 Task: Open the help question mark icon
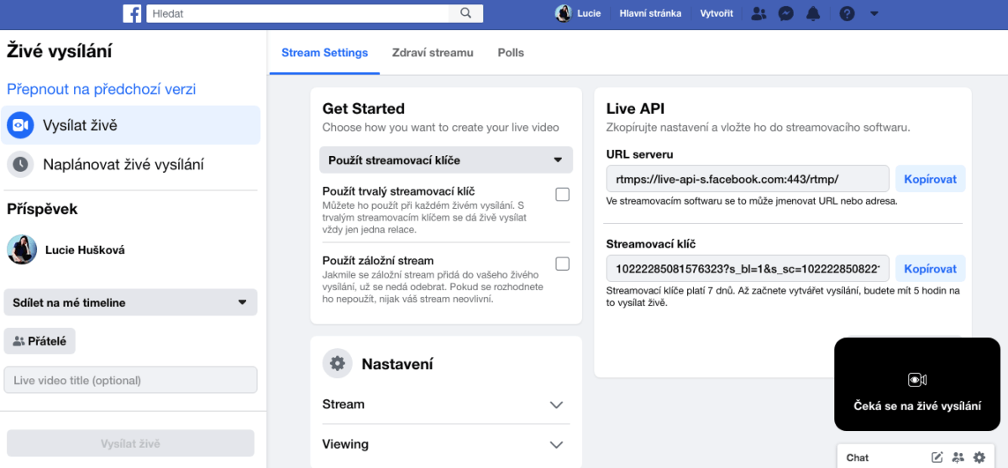point(848,13)
